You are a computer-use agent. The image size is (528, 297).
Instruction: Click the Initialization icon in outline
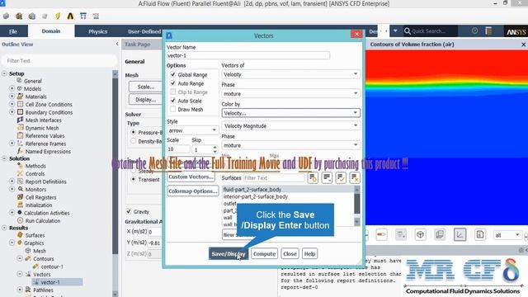[20, 205]
